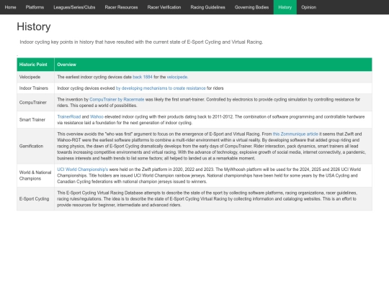Screen dimensions: 389x291
Task: Click the E-Sport Cycling Virtual Racing Database description
Action: pos(207,199)
